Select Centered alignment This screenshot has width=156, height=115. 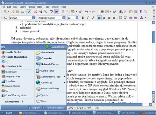click(104, 18)
